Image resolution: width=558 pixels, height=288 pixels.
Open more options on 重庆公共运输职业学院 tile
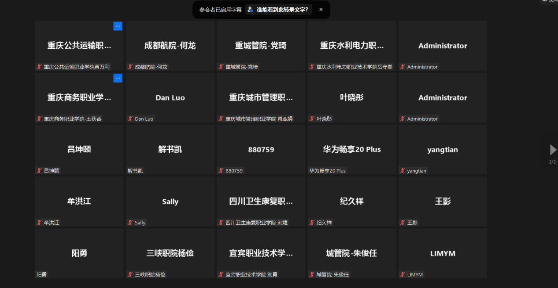118,26
